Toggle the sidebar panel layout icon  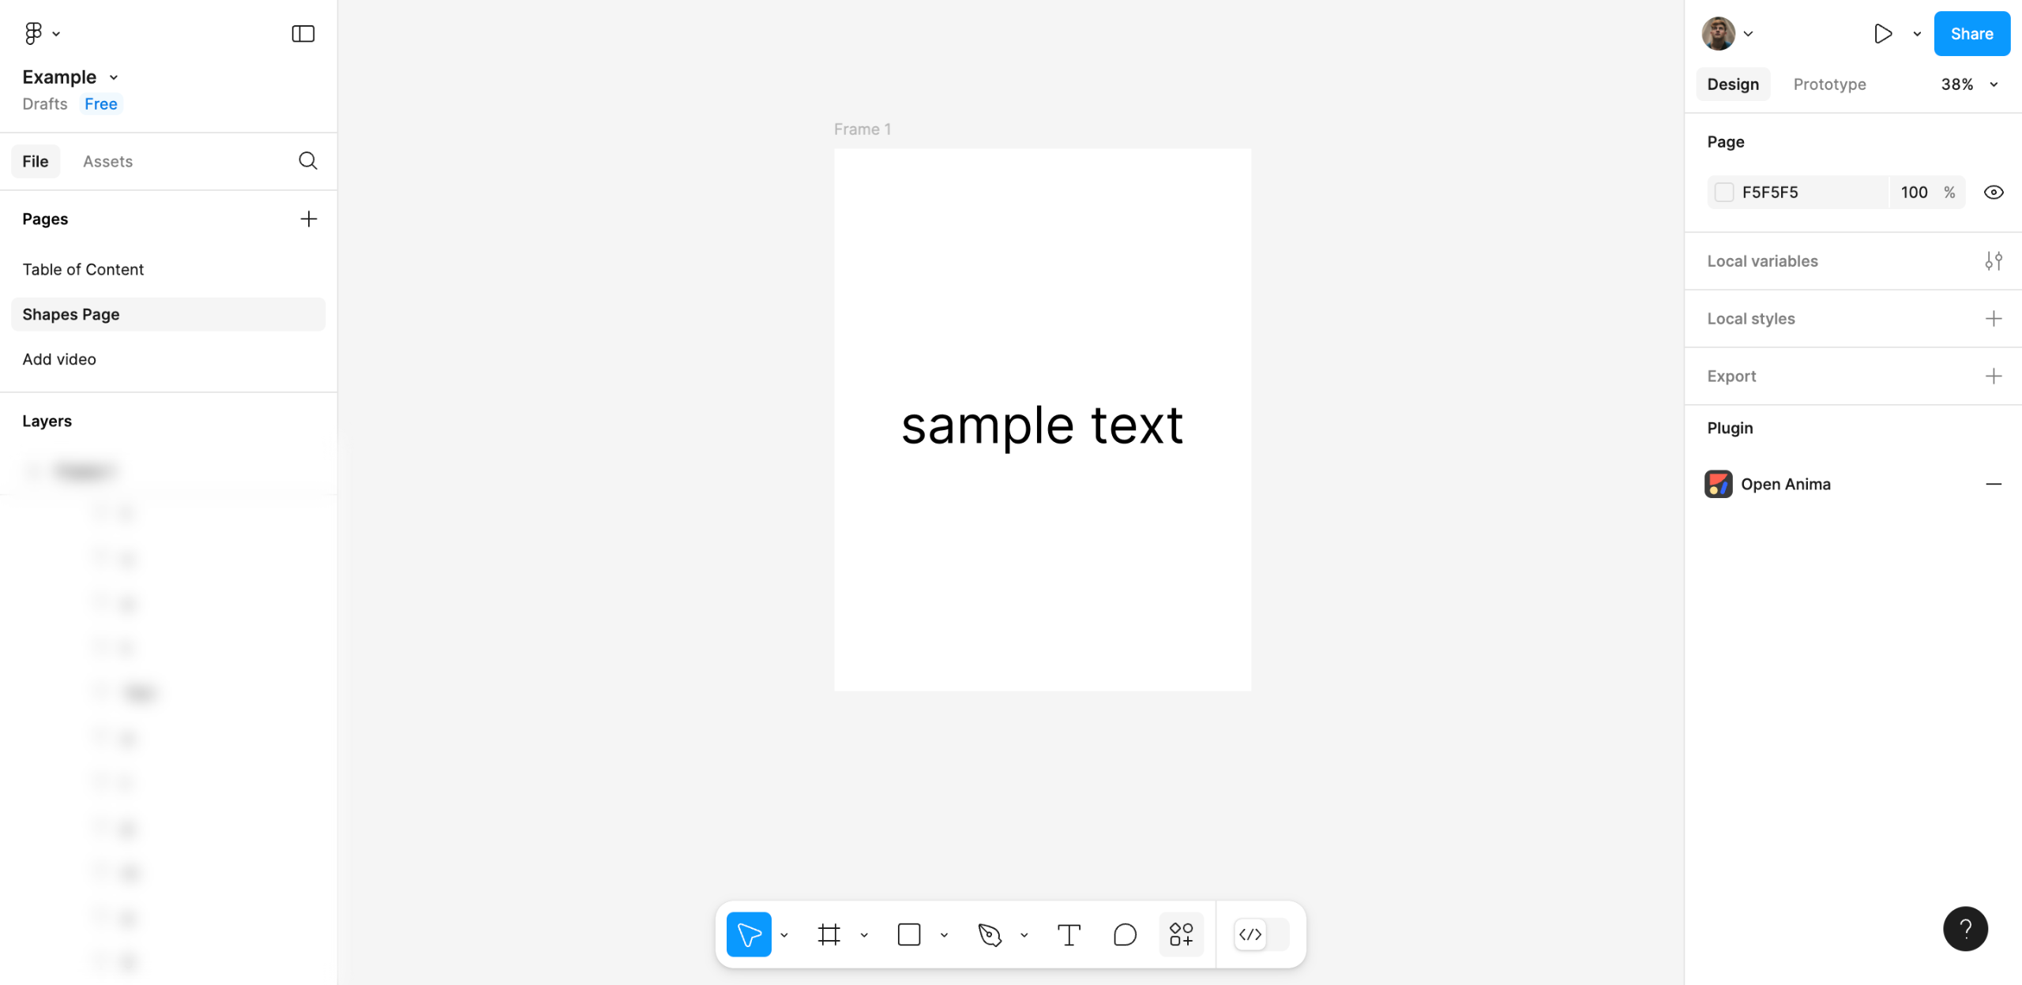click(x=303, y=33)
